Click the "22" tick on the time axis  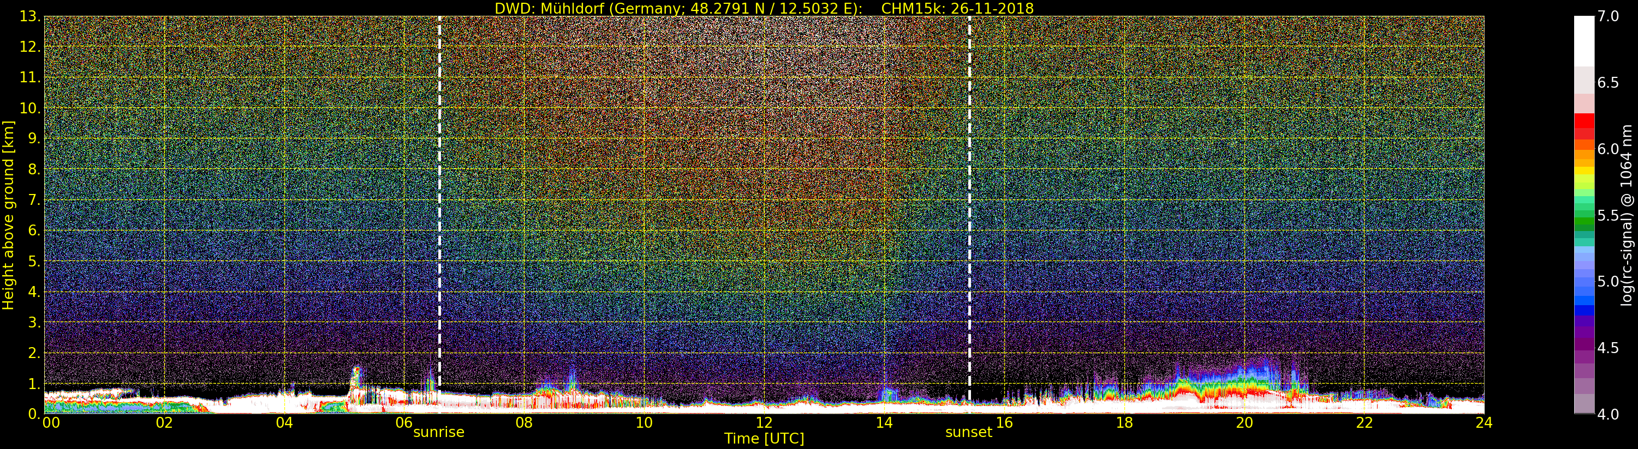pyautogui.click(x=1365, y=423)
